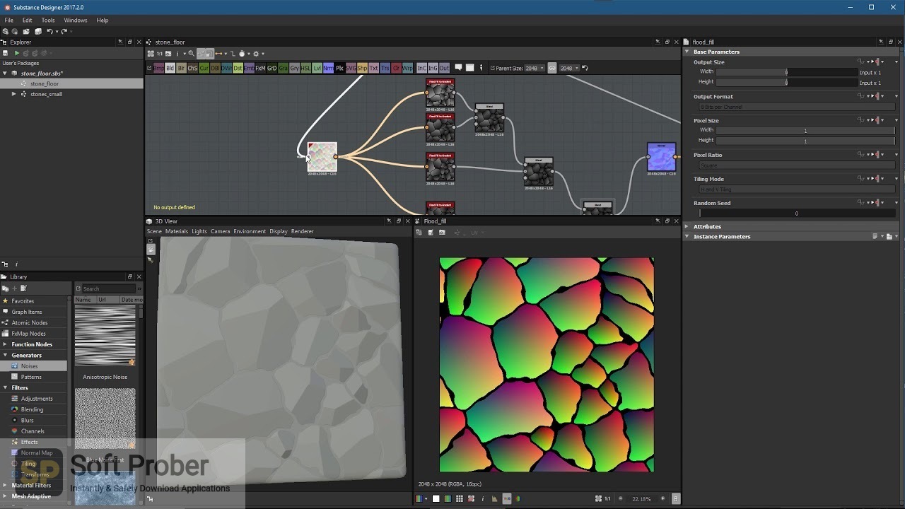
Task: Add a frame in graph toolbar
Action: [469, 68]
